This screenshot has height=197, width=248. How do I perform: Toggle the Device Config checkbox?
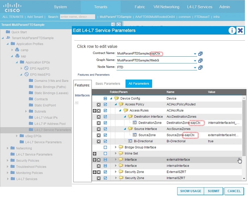point(105,98)
